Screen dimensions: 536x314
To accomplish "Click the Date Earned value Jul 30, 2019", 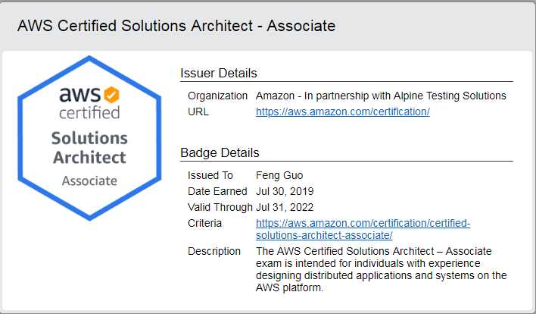I will click(285, 191).
